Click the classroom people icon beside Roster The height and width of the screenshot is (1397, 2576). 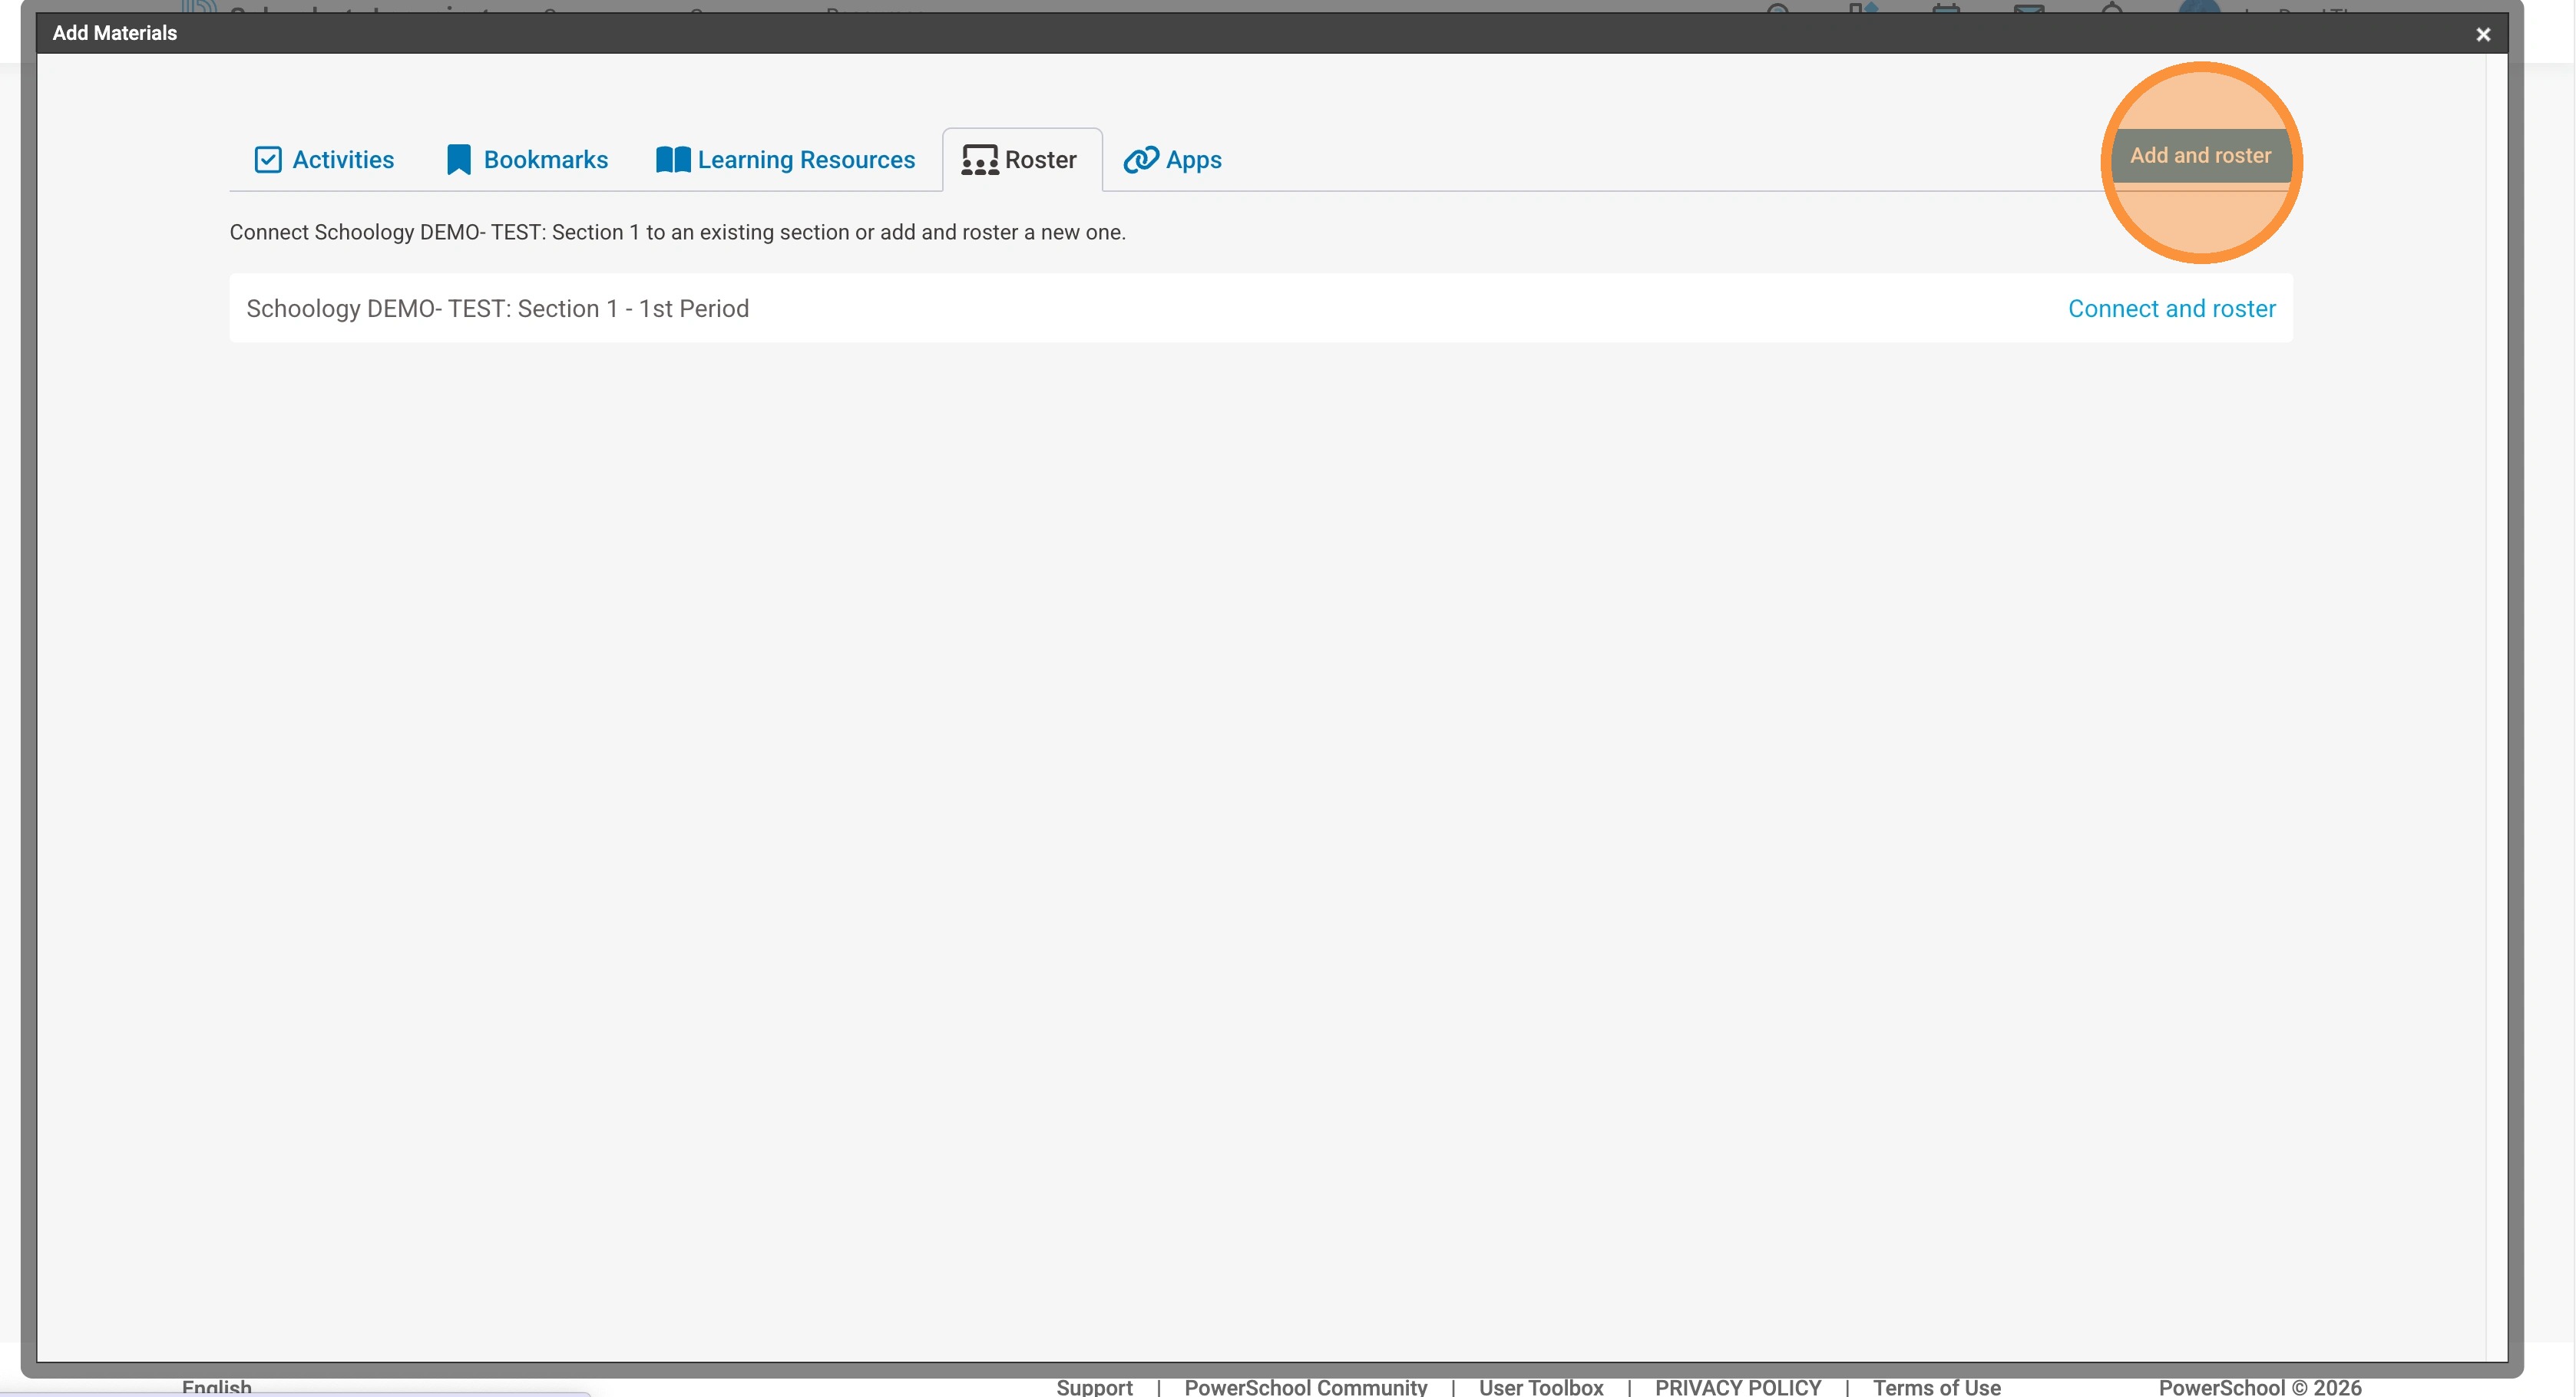[979, 160]
